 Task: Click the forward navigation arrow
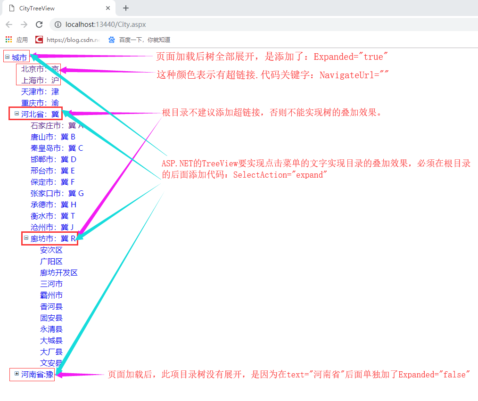[x=23, y=24]
